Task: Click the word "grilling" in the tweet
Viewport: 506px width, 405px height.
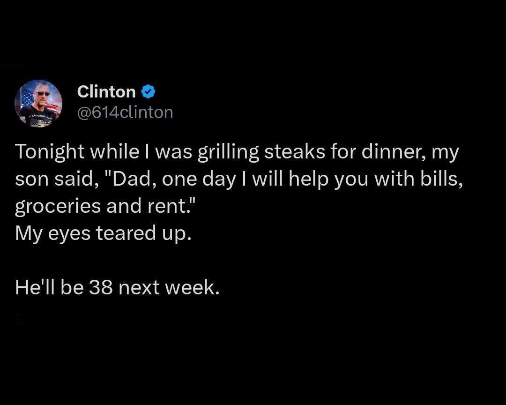Action: pyautogui.click(x=228, y=152)
